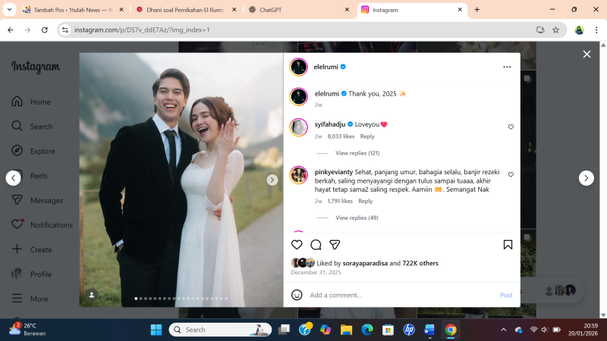Click the address bar URL

point(142,30)
